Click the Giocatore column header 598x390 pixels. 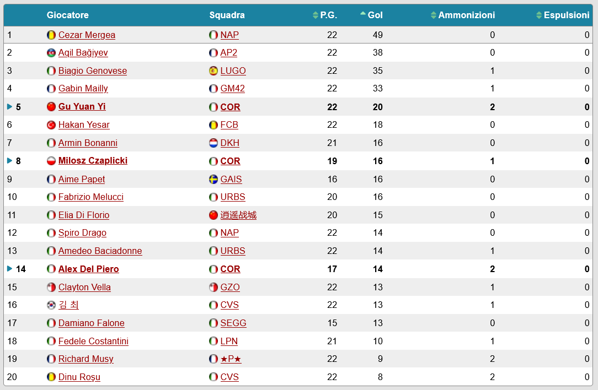(x=67, y=15)
